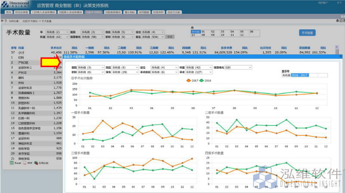Image resolution: width=345 pixels, height=193 pixels.
Task: Export the table via the PDF icon
Action: (25, 163)
